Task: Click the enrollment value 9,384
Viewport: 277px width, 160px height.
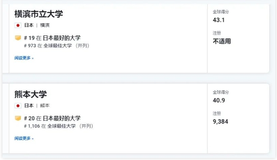Action: 220,121
